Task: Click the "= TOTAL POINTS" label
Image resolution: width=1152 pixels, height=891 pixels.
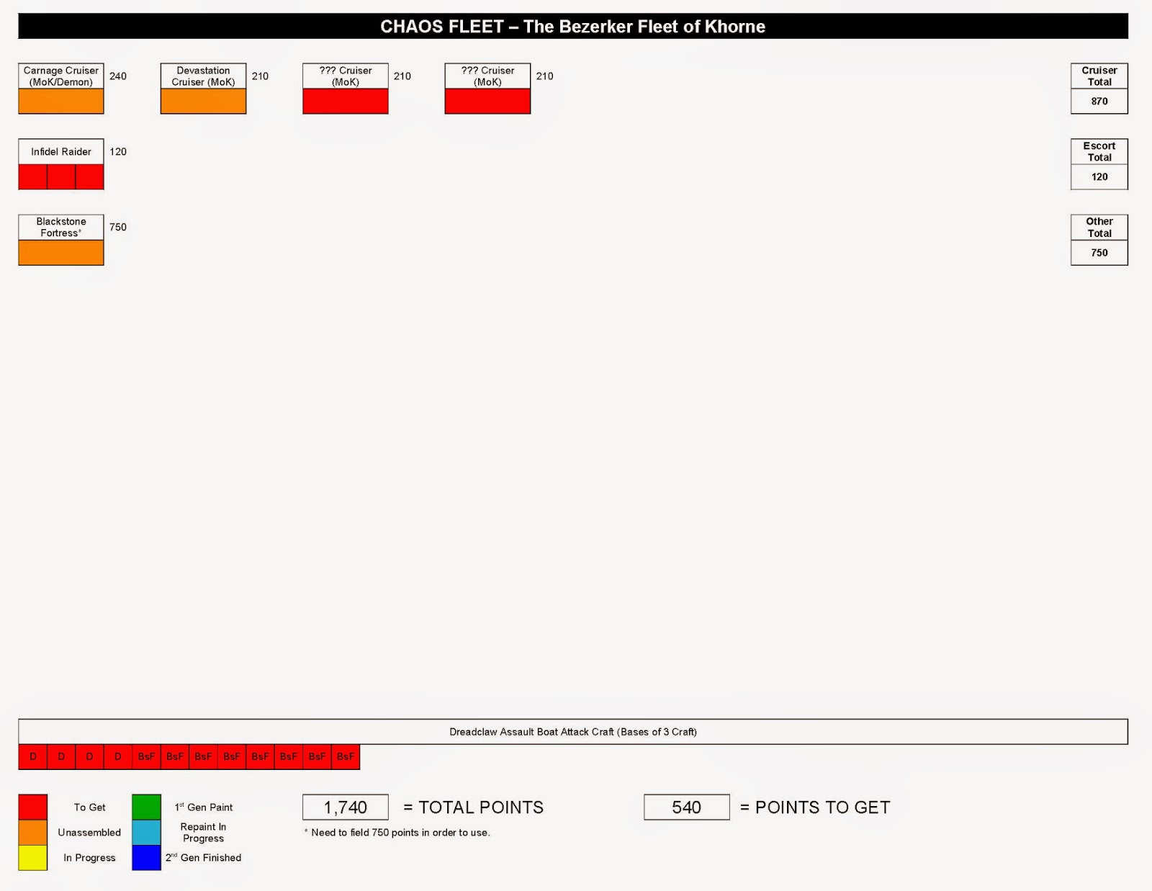Action: click(473, 807)
